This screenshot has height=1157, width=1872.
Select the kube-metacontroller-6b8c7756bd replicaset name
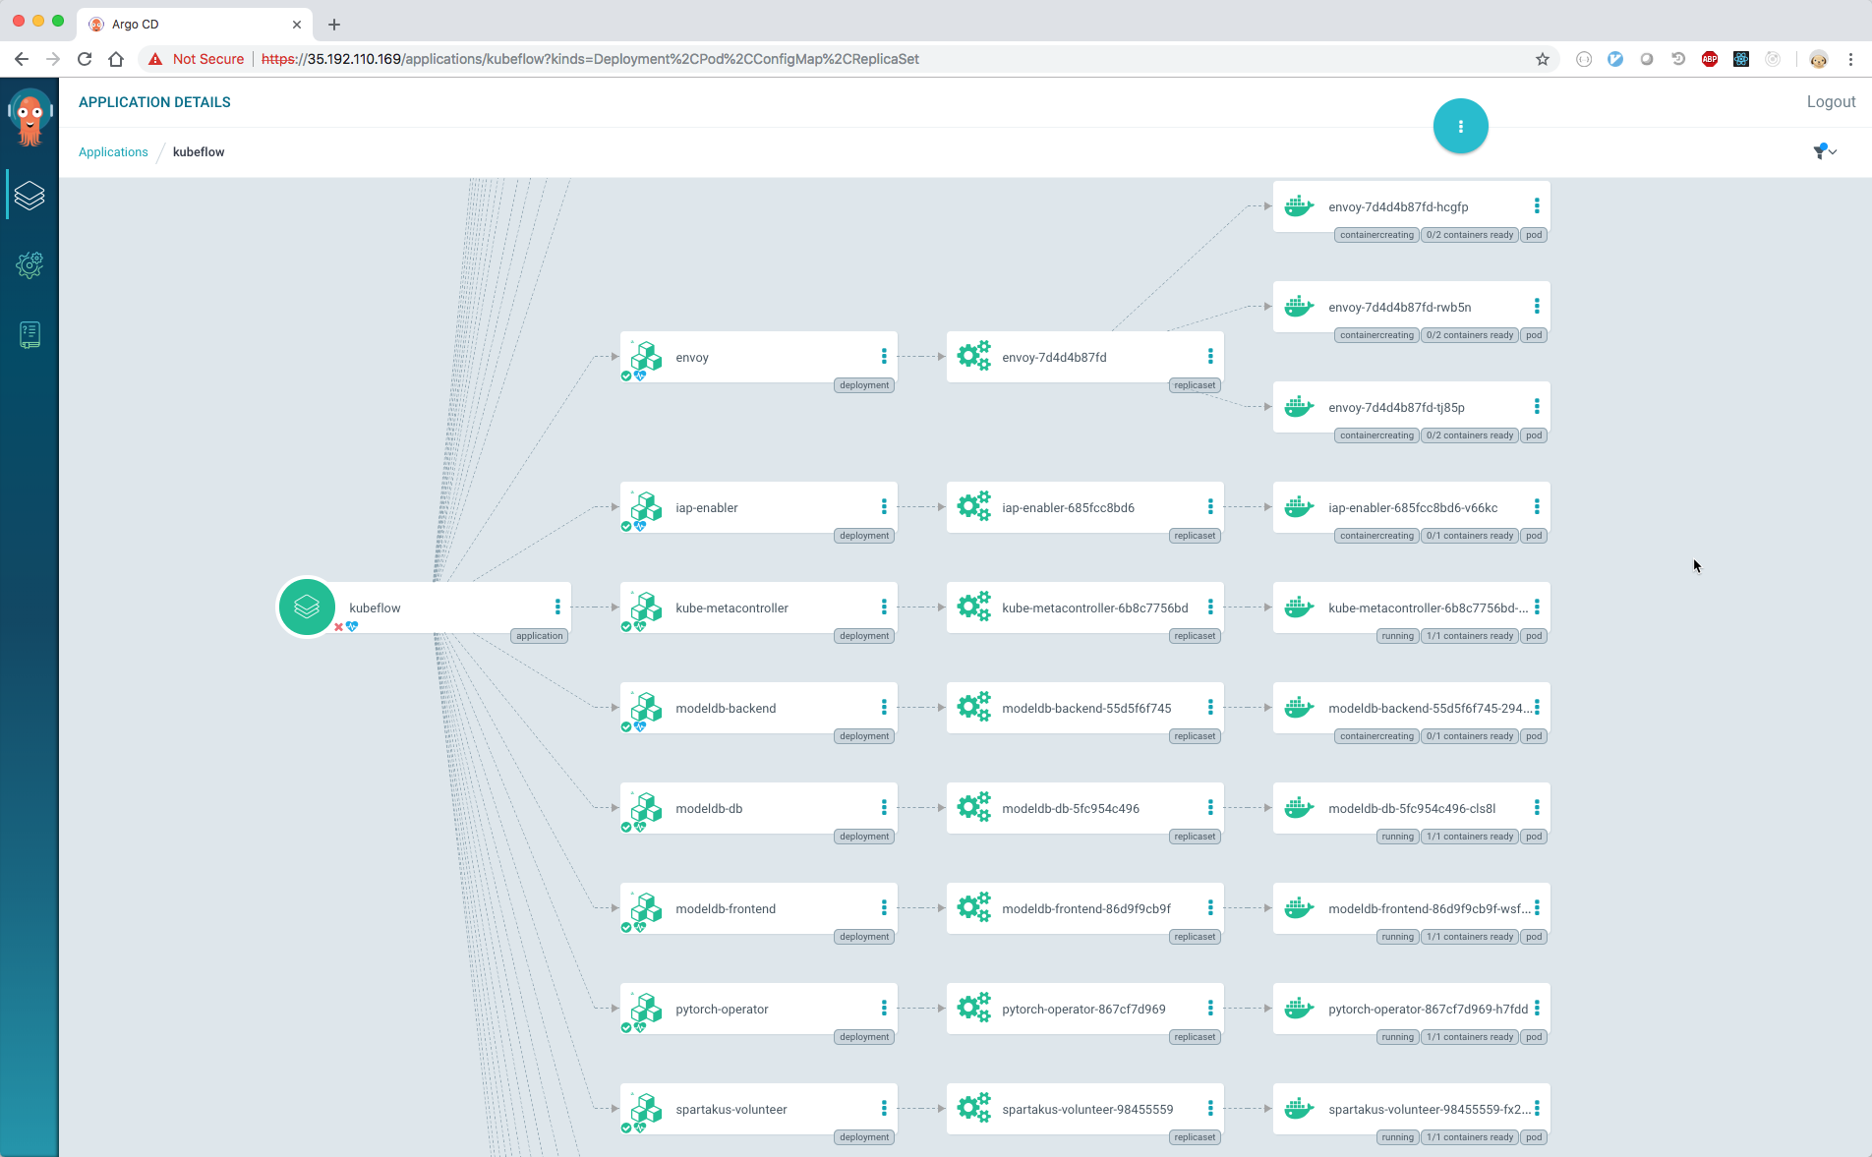click(1094, 607)
